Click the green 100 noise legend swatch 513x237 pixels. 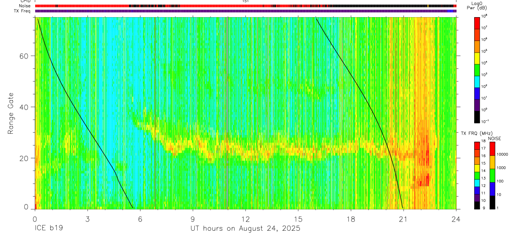pyautogui.click(x=492, y=175)
